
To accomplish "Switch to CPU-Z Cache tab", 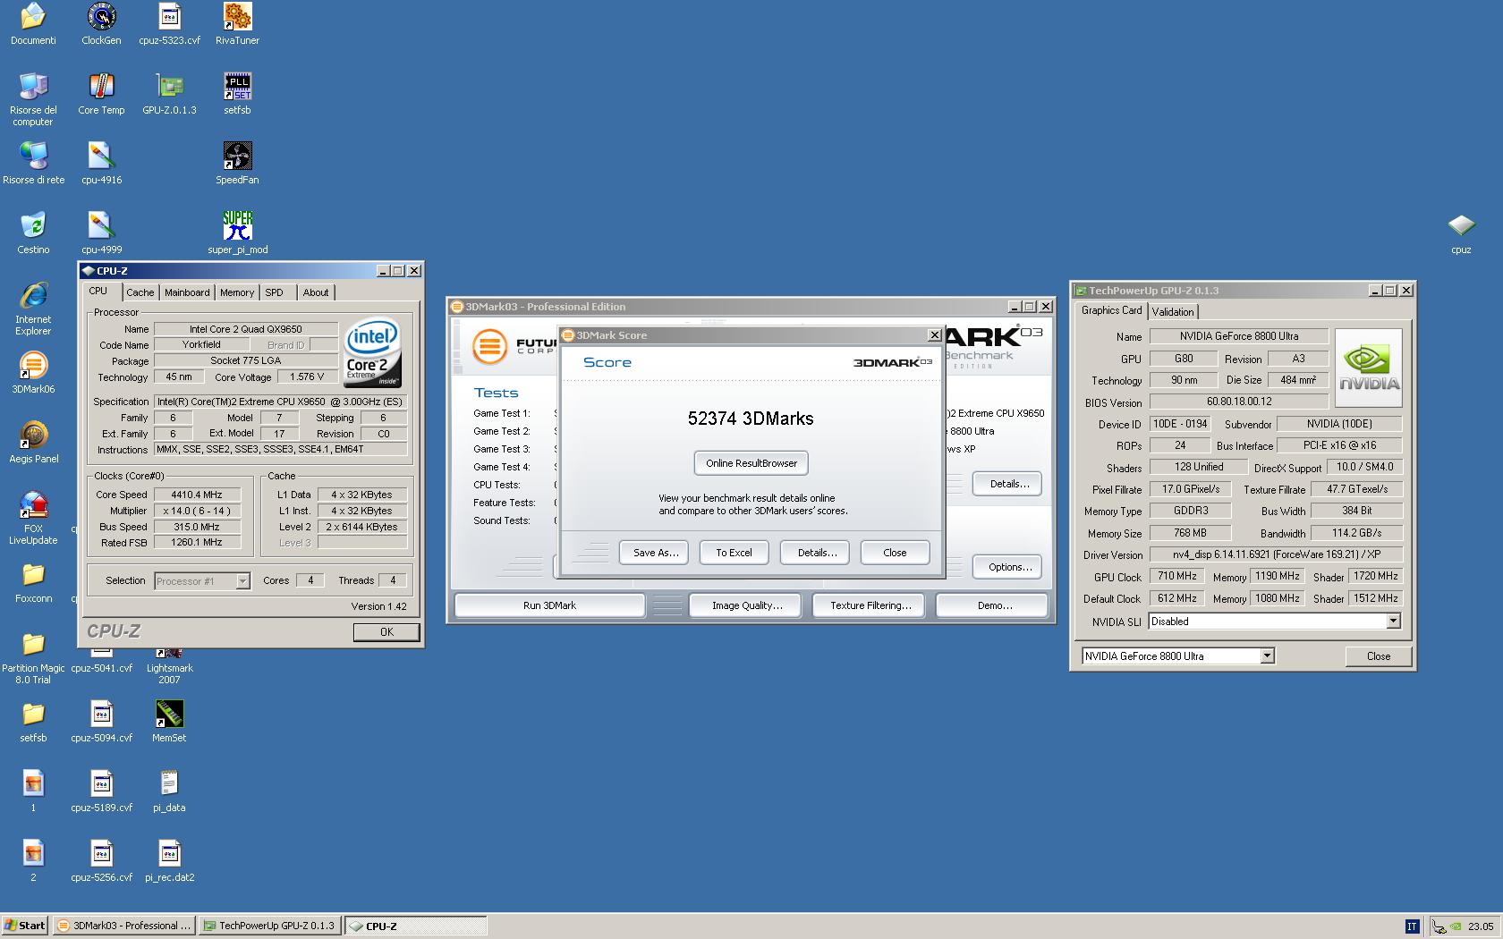I will point(140,292).
